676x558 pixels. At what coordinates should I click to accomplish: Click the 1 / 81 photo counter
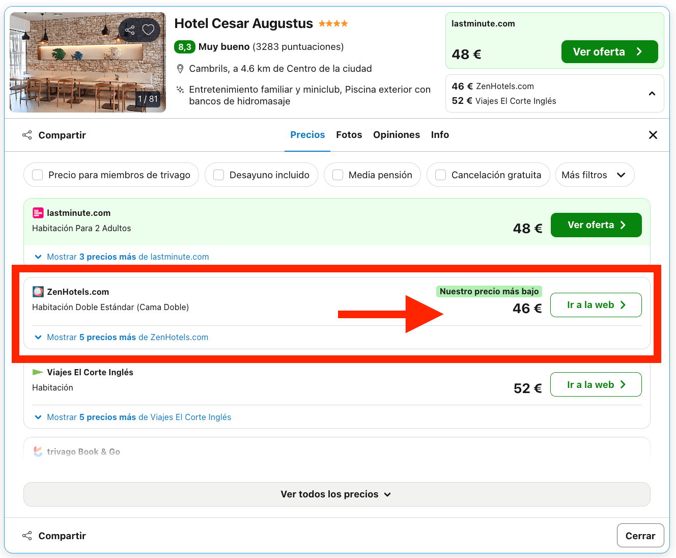[148, 99]
